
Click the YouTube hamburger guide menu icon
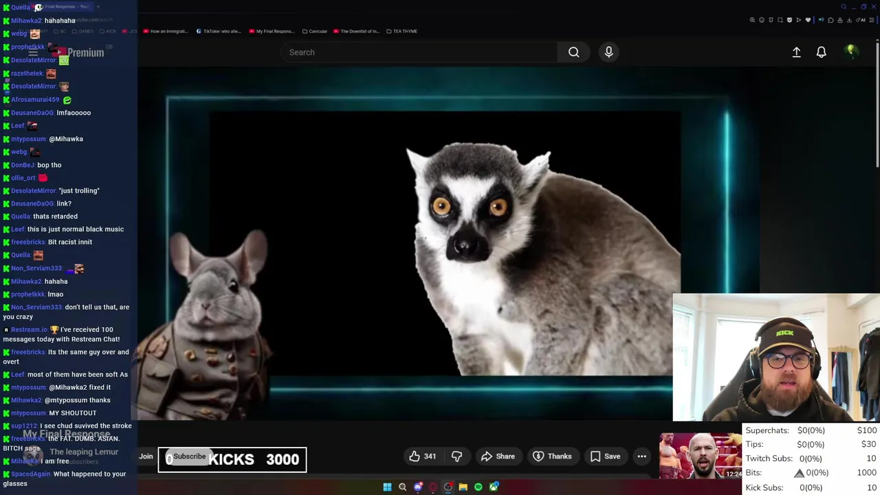click(x=33, y=52)
